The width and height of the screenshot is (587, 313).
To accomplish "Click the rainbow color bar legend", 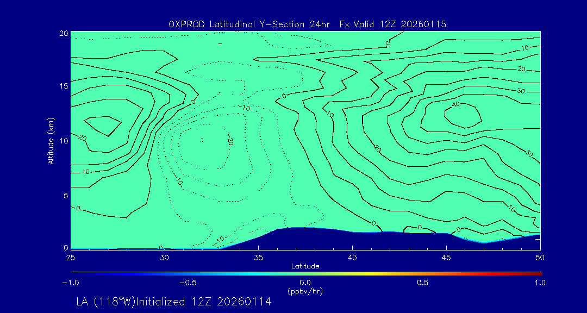I will click(x=306, y=274).
